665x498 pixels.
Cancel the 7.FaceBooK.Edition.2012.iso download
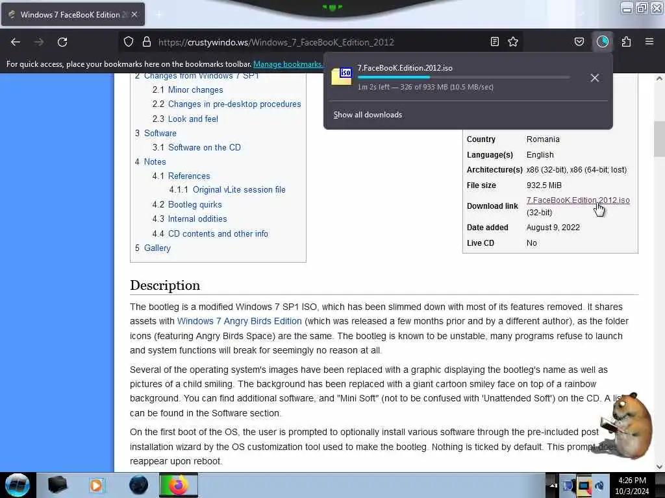pyautogui.click(x=595, y=78)
